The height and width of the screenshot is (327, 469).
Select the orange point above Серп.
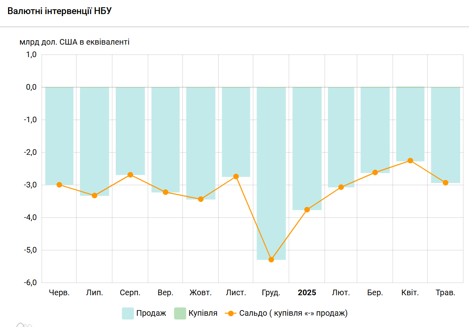click(130, 175)
